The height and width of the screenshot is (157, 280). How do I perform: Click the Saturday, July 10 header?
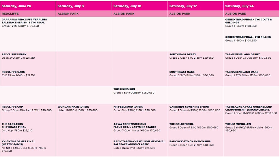[127, 6]
